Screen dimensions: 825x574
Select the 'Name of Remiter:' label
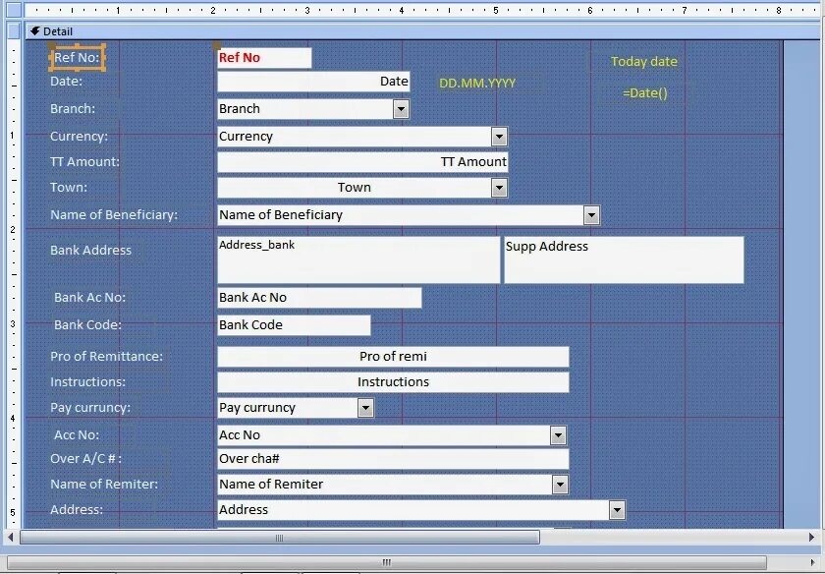tap(104, 484)
